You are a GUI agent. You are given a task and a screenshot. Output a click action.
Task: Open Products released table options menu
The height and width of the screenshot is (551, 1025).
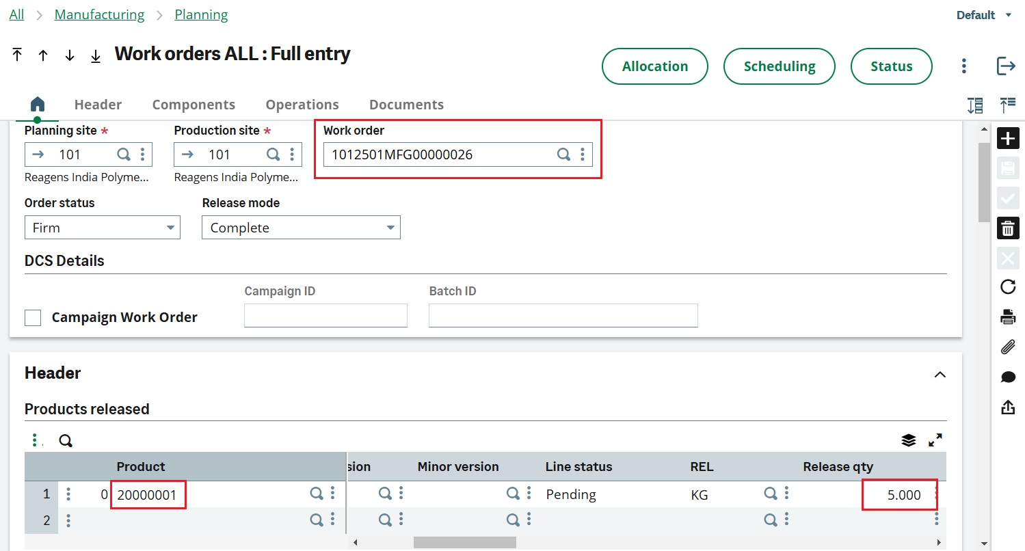click(x=35, y=440)
